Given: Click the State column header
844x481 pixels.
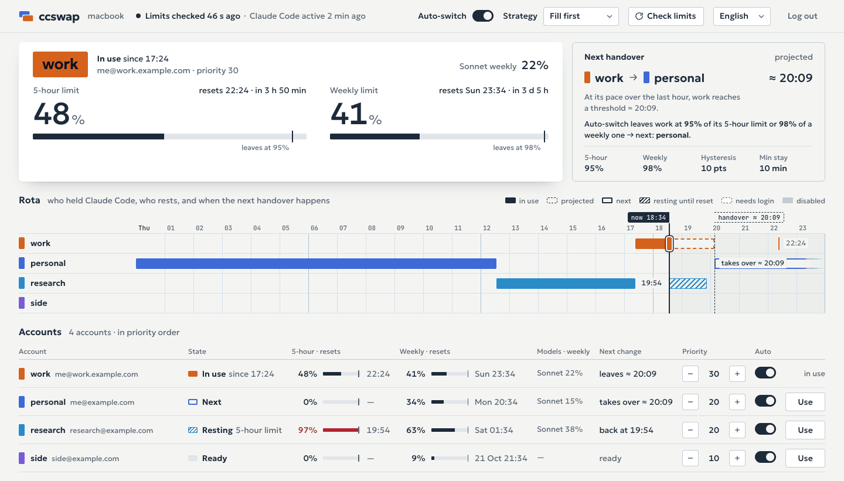Looking at the screenshot, I should tap(197, 352).
